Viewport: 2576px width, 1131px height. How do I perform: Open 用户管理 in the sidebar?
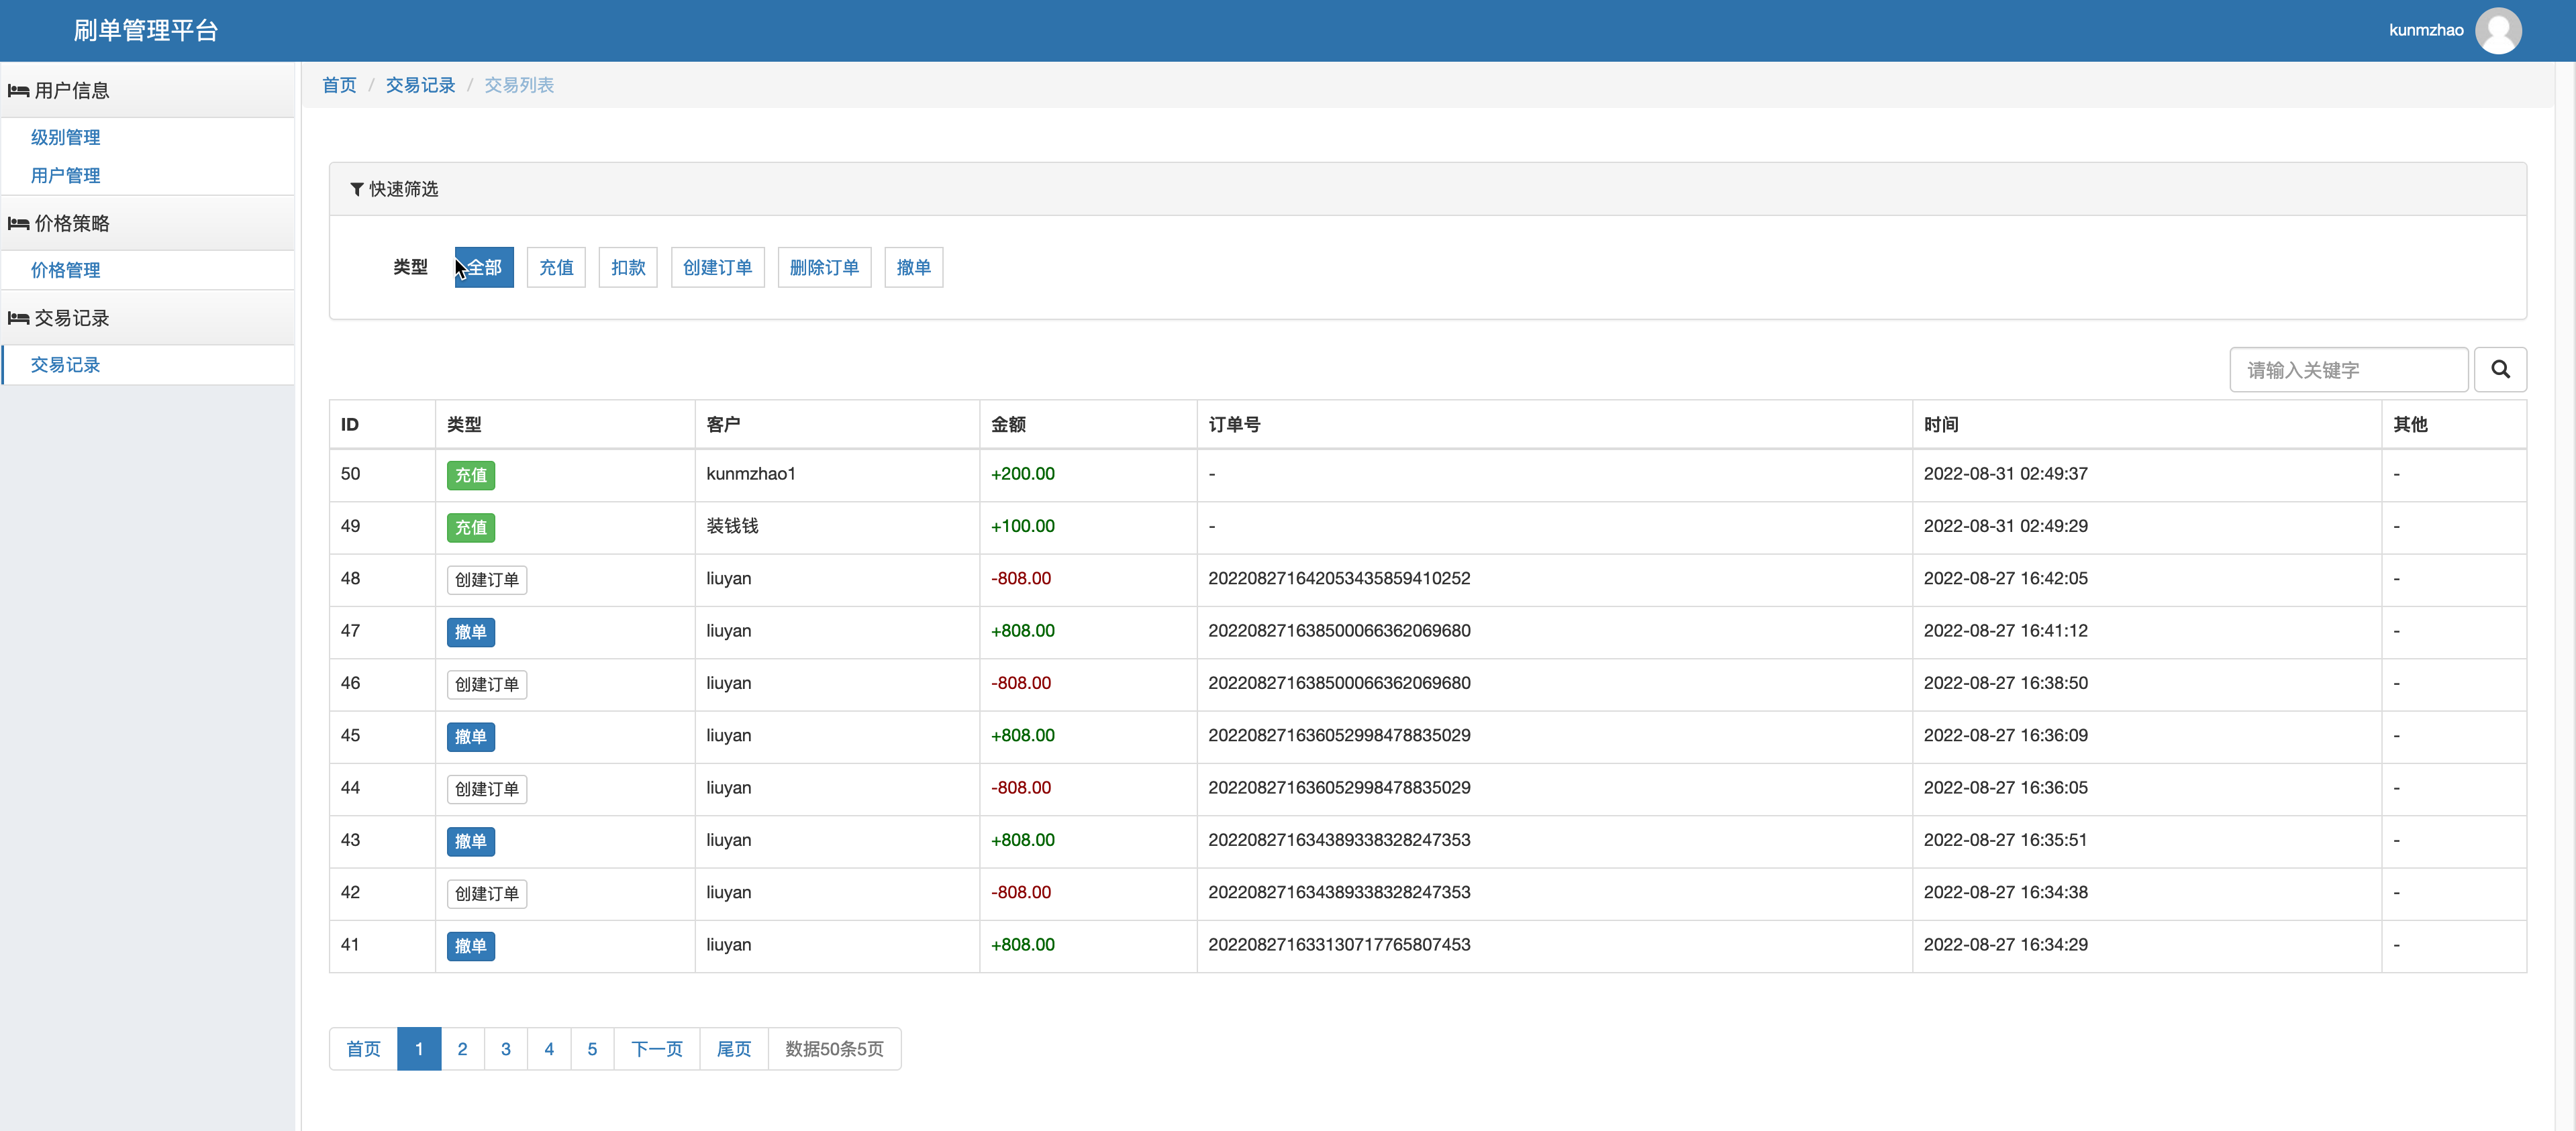point(65,176)
